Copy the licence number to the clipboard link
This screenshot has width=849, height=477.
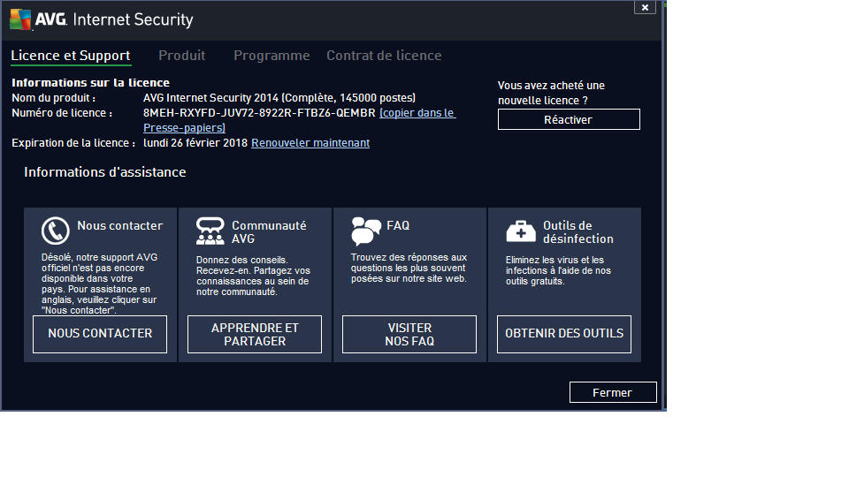point(417,113)
